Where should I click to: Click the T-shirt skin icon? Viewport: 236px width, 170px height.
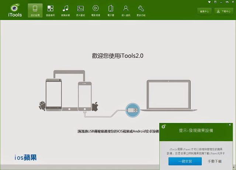coord(209,2)
